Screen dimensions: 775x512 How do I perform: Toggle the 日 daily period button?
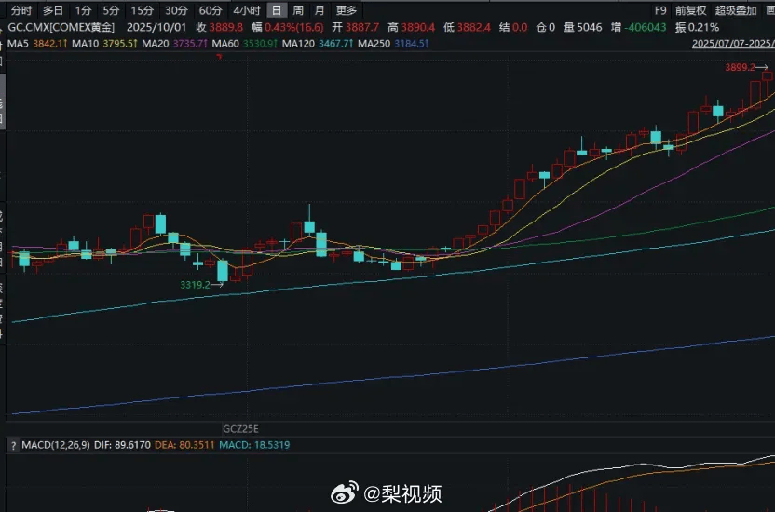click(276, 10)
